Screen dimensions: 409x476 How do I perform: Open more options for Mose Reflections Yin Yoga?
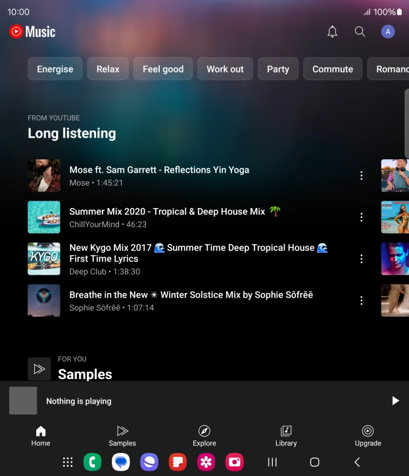[361, 176]
